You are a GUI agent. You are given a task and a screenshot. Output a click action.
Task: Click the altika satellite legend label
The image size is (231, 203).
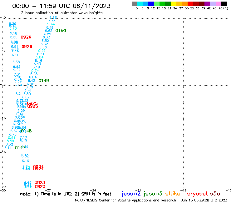tap(173, 194)
